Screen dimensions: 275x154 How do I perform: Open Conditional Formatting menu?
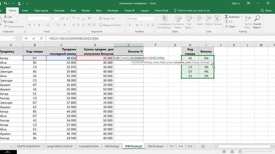point(164,22)
